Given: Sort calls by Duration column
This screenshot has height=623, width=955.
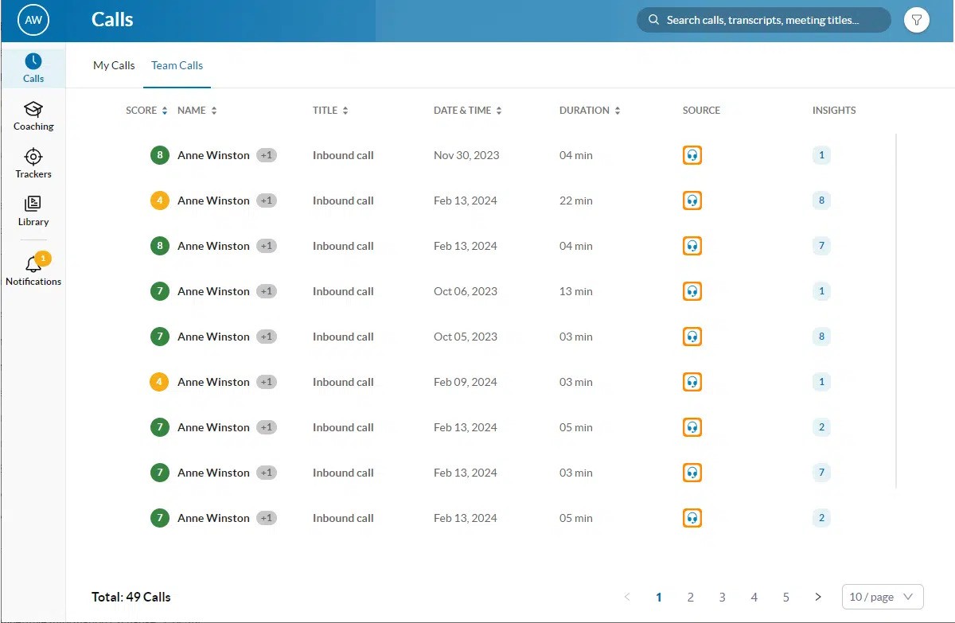Looking at the screenshot, I should [590, 111].
